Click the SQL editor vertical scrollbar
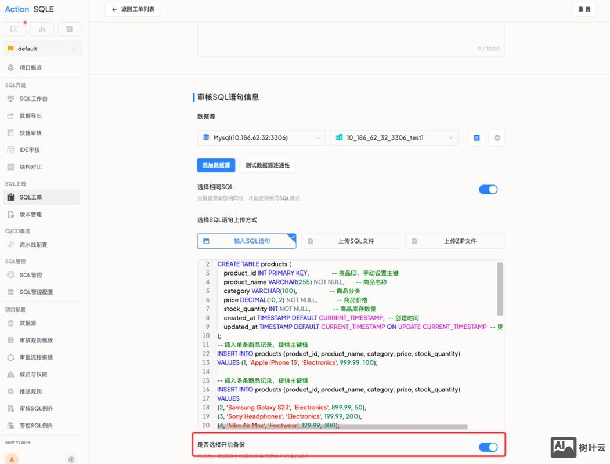Image resolution: width=610 pixels, height=464 pixels. (x=500, y=288)
